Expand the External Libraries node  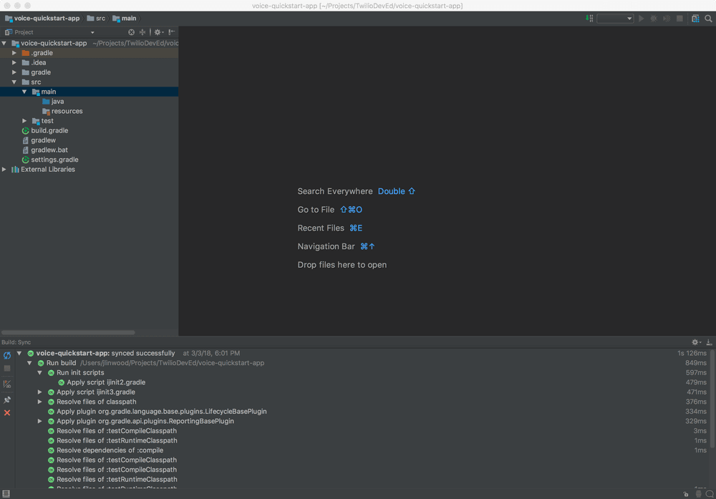click(4, 169)
